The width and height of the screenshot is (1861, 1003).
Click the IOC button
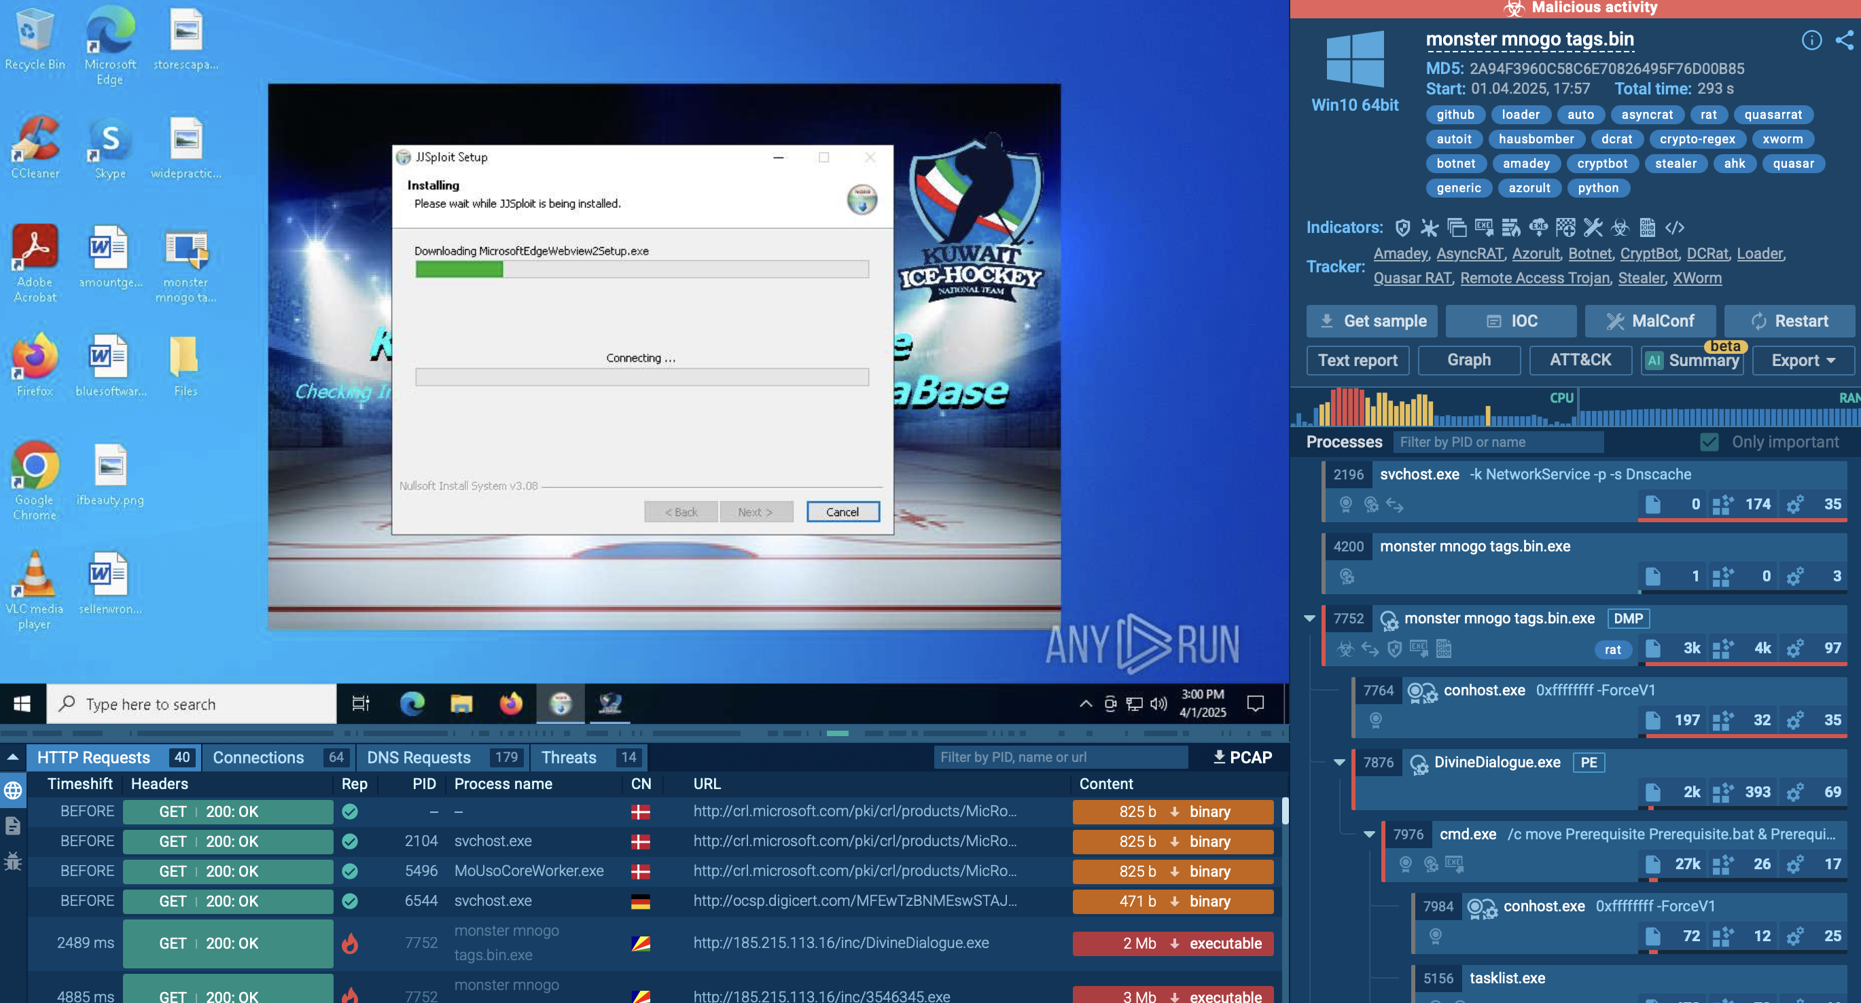1510,321
